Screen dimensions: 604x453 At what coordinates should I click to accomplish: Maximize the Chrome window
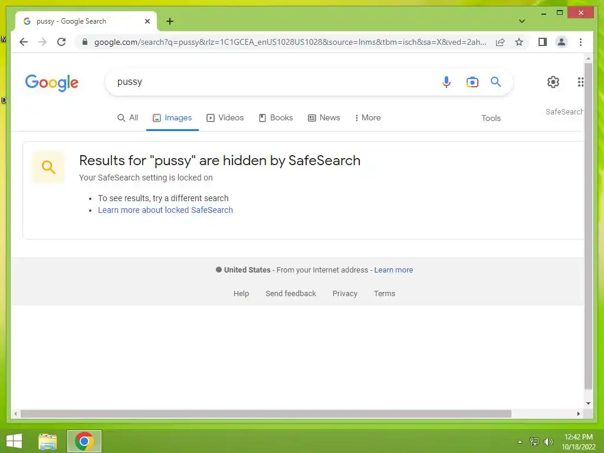point(560,13)
